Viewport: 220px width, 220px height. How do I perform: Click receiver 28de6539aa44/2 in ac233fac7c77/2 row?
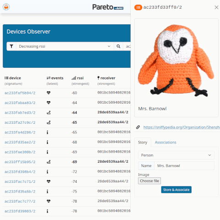[x=113, y=201]
